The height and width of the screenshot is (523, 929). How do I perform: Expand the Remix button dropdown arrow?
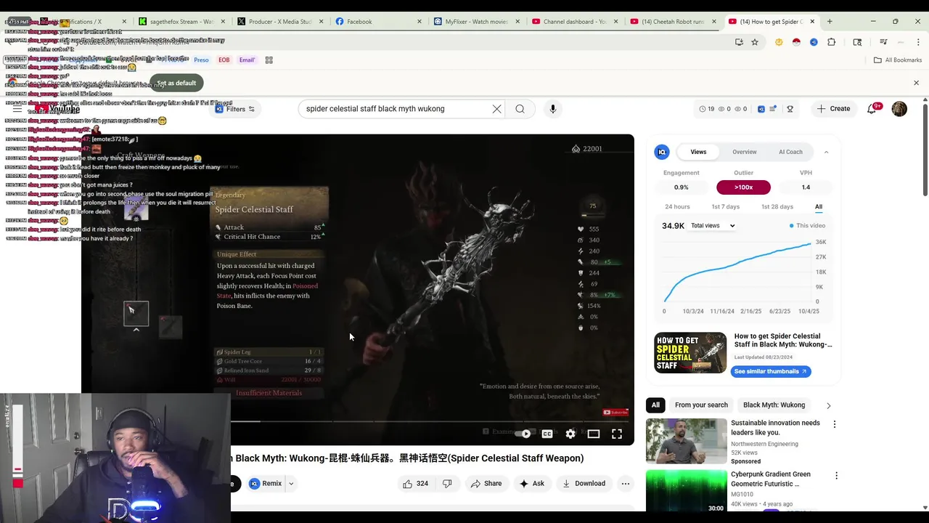[291, 484]
